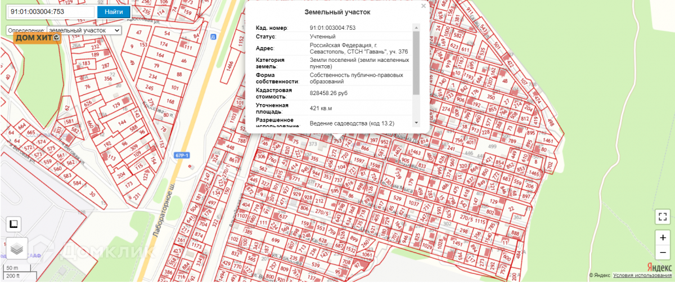Click the area value 421 кв.м
675x283 pixels.
[x=321, y=108]
